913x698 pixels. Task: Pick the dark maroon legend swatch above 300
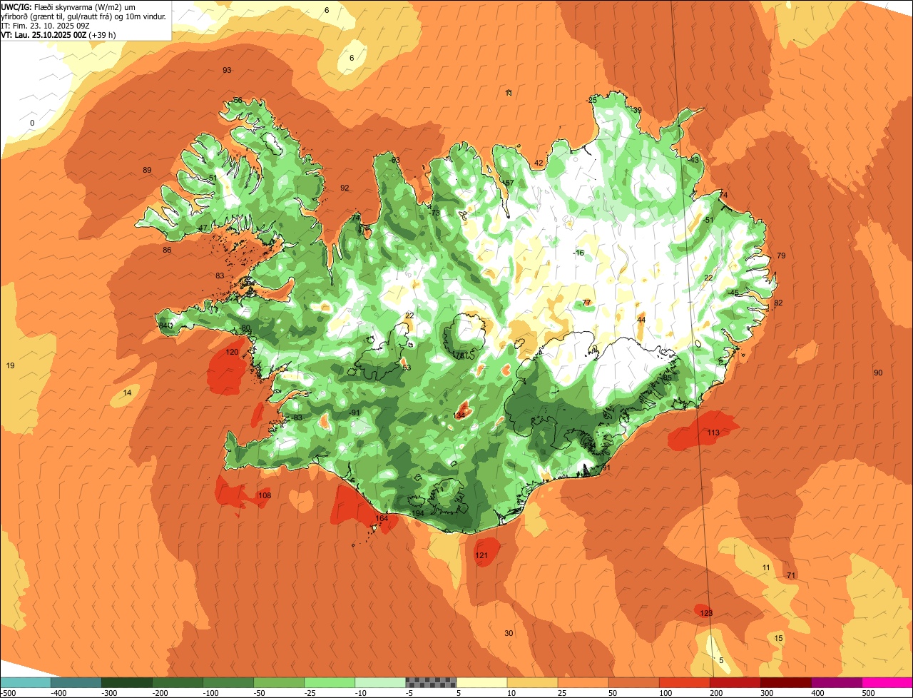[786, 682]
